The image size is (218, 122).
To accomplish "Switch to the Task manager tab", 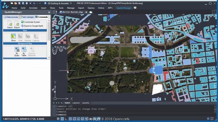I will click(x=27, y=17).
